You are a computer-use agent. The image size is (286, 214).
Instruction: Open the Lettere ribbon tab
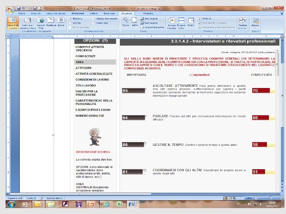point(94,13)
